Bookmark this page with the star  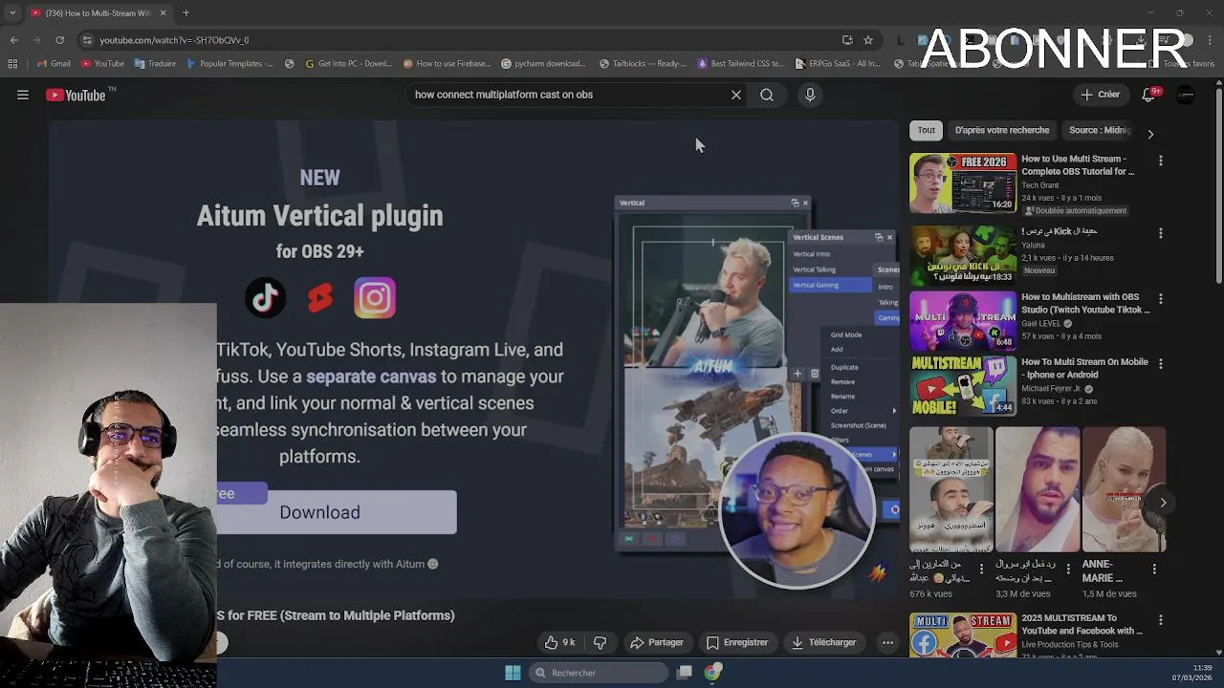(x=868, y=40)
